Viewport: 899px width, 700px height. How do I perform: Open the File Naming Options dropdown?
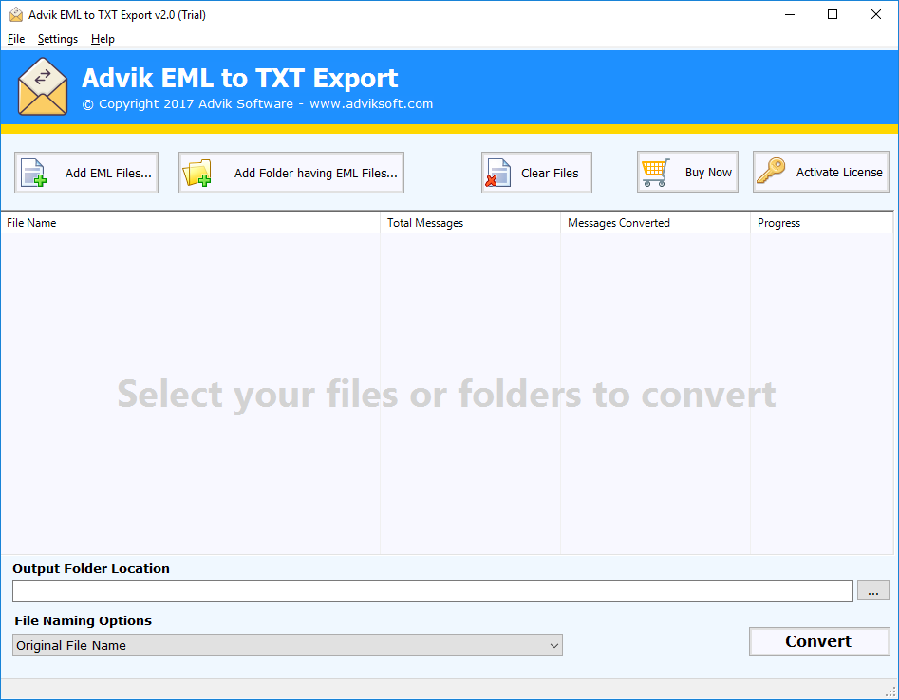[x=288, y=645]
